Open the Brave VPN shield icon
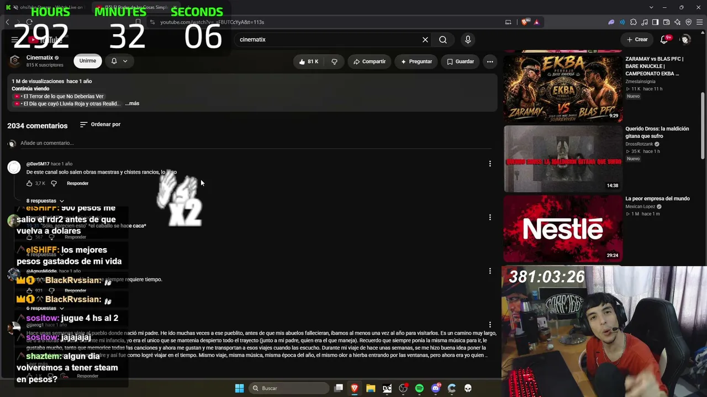 pyautogui.click(x=688, y=22)
